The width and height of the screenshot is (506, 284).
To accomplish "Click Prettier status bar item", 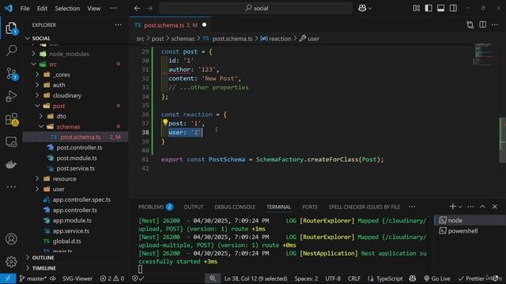I will 471,278.
